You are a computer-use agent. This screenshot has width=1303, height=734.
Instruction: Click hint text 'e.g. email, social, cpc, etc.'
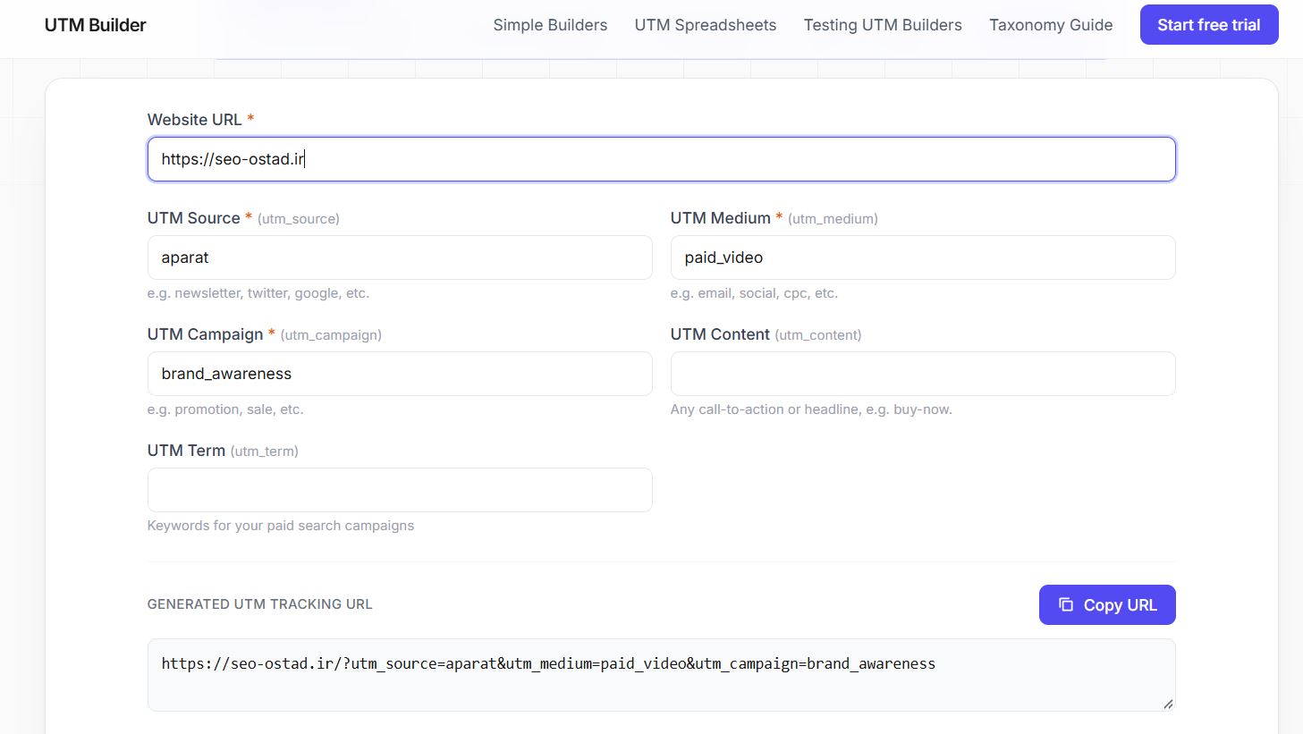pos(754,293)
